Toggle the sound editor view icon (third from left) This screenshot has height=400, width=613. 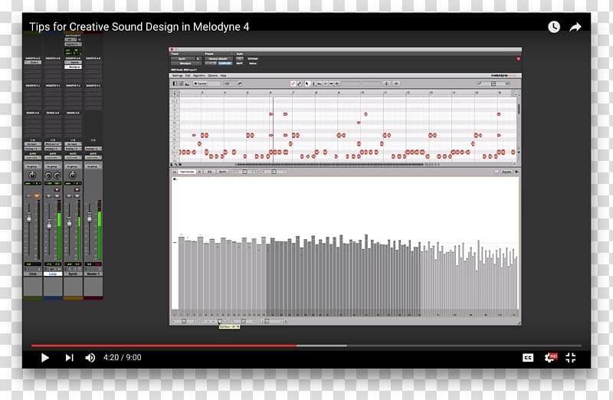[187, 84]
